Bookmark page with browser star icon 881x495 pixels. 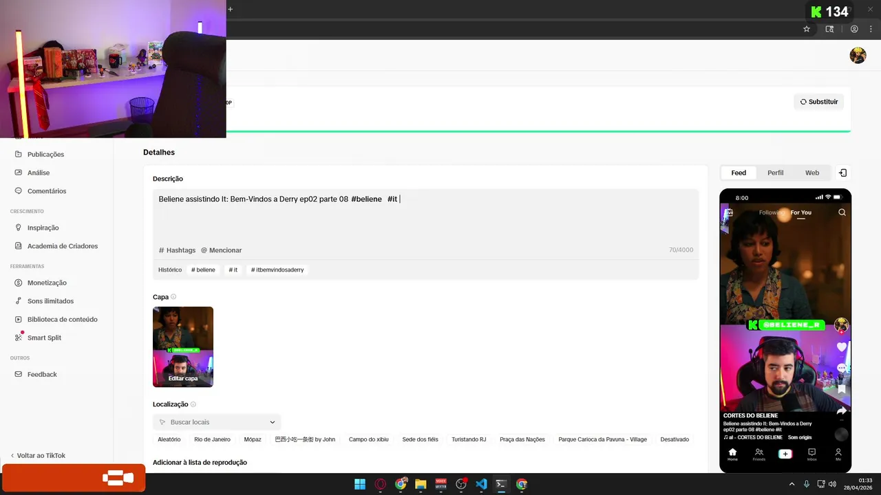tap(807, 29)
